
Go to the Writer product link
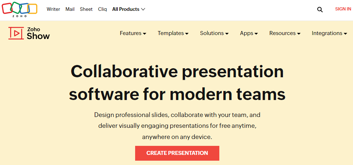pyautogui.click(x=53, y=9)
